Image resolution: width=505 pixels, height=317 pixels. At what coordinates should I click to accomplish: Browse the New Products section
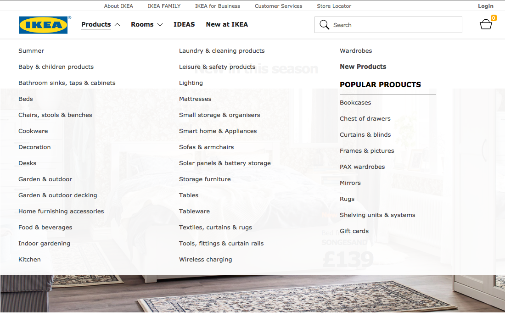tap(363, 67)
